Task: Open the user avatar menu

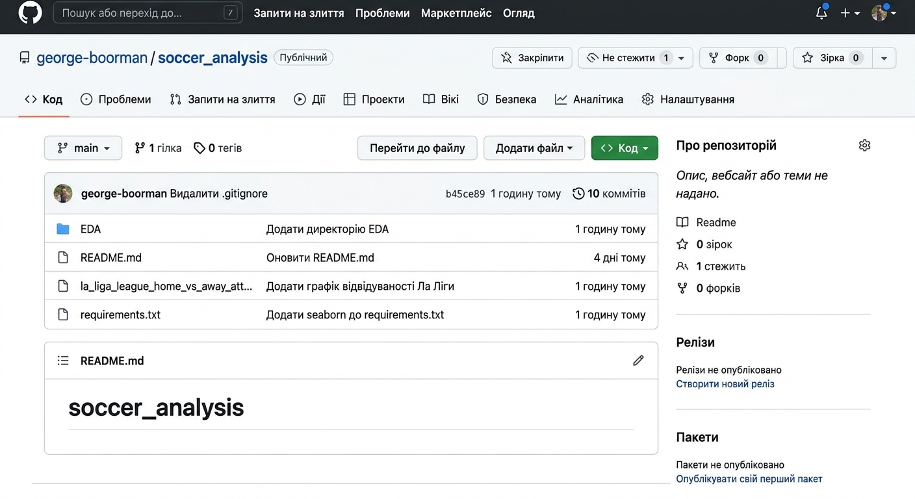Action: pyautogui.click(x=883, y=13)
